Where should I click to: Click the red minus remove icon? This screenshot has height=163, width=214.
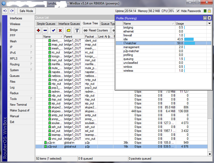[x=45, y=30]
